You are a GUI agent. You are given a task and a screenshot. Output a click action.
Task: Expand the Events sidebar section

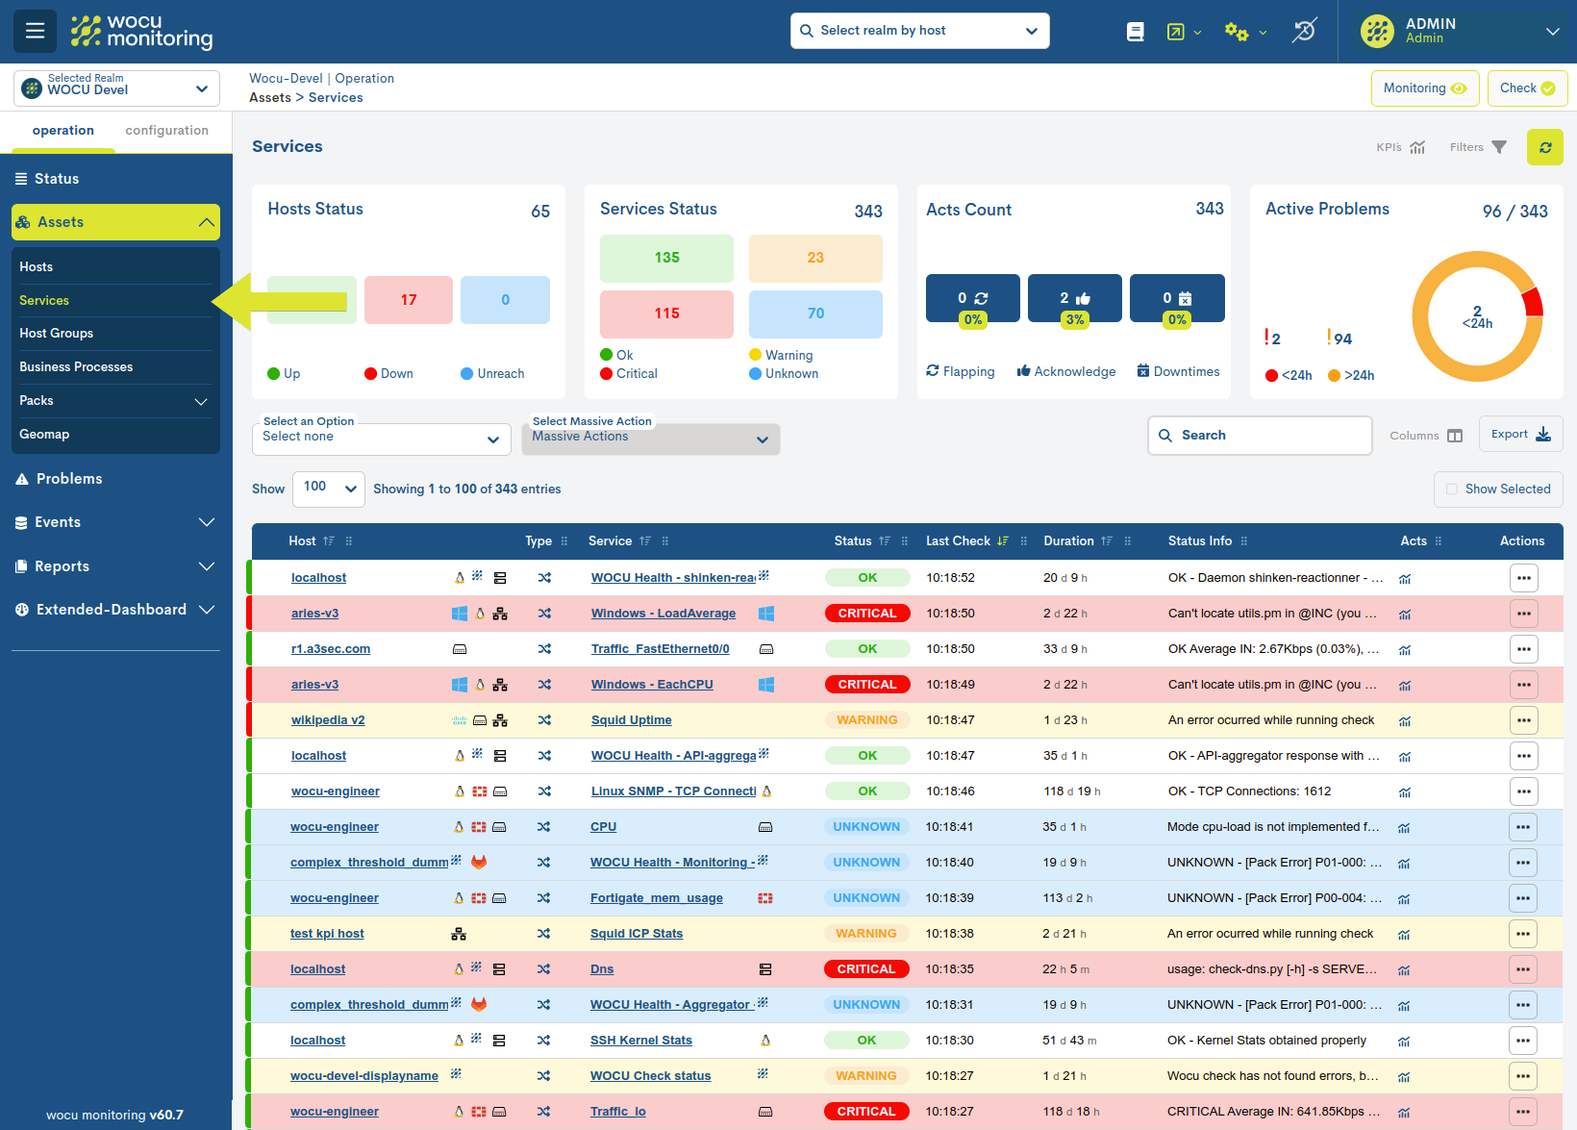coord(115,522)
